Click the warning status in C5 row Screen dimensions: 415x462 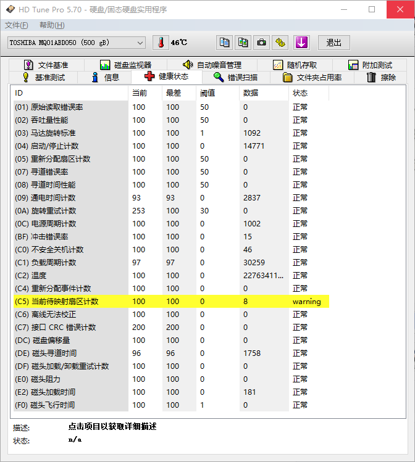(x=307, y=302)
